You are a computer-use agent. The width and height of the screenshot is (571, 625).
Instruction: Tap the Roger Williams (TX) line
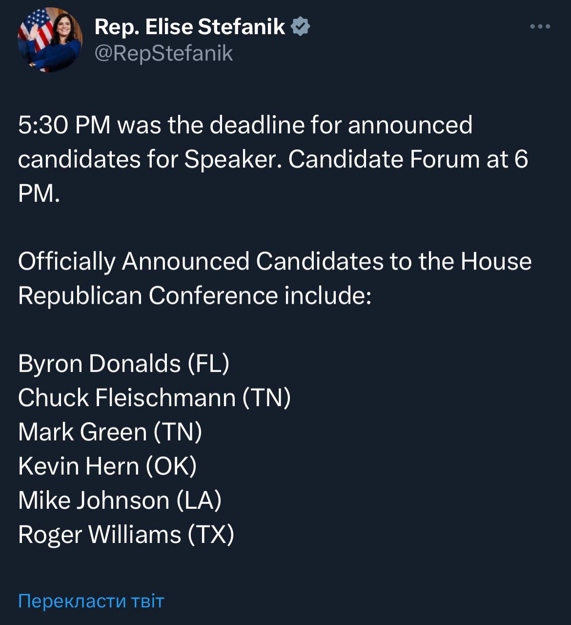(x=126, y=534)
